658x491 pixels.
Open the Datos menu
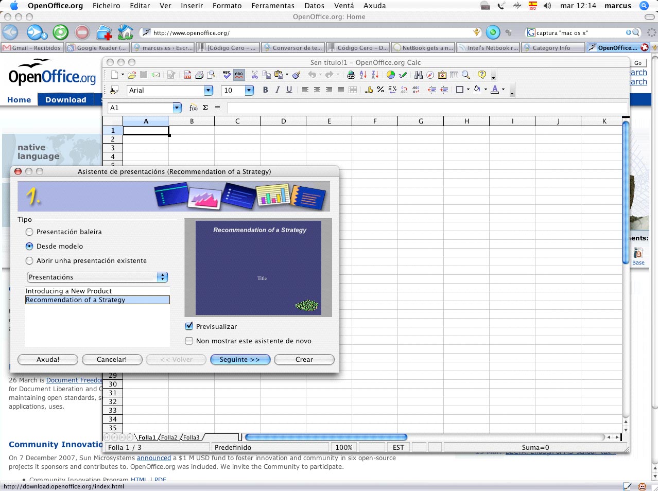(x=314, y=6)
